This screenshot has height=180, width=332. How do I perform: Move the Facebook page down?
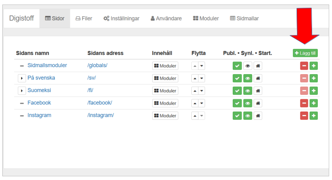pos(201,103)
